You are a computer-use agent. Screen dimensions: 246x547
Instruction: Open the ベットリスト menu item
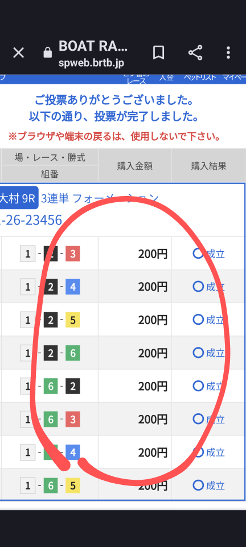[x=200, y=77]
